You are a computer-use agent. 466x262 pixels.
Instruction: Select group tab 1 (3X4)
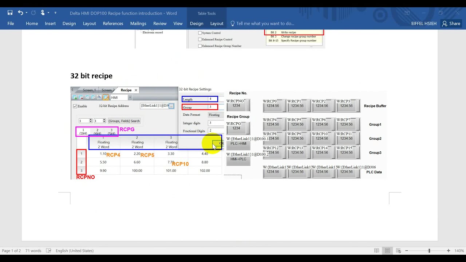click(x=83, y=132)
